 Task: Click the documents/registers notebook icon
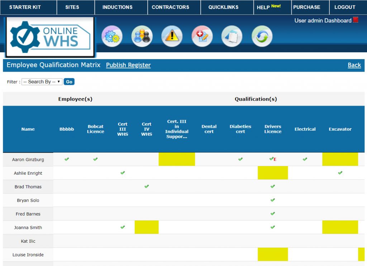232,36
